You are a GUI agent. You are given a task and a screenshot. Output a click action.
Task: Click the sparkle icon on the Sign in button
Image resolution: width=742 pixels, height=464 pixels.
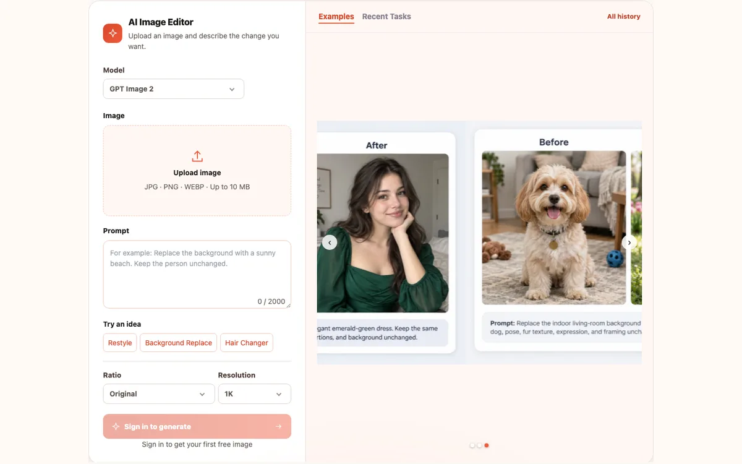pyautogui.click(x=116, y=426)
